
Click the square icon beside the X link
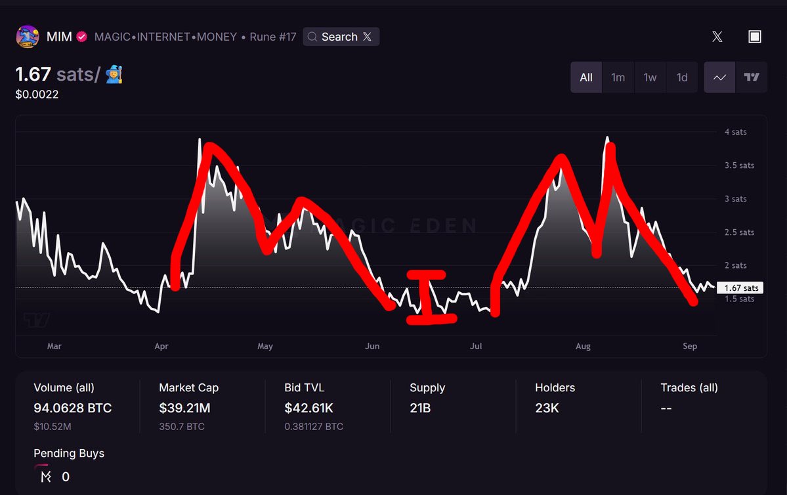coord(755,37)
